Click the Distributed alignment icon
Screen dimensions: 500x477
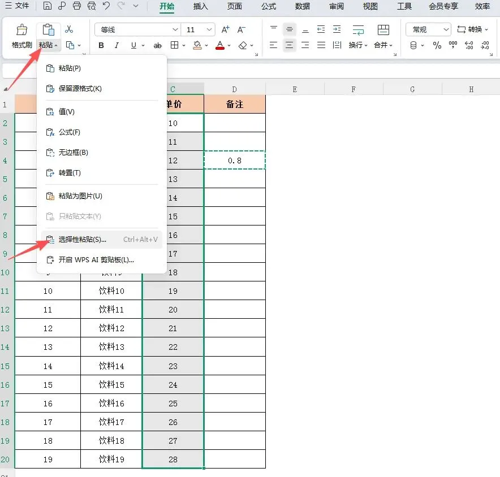pyautogui.click(x=337, y=45)
